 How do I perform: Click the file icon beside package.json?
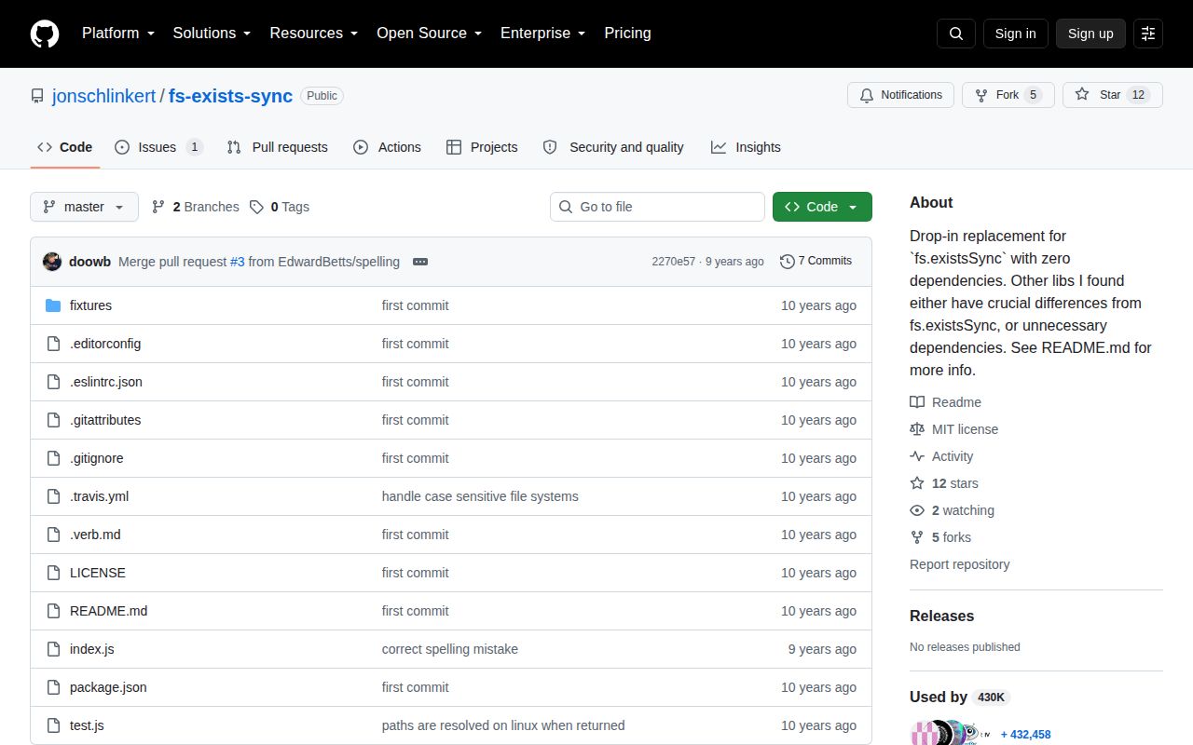[x=53, y=687]
